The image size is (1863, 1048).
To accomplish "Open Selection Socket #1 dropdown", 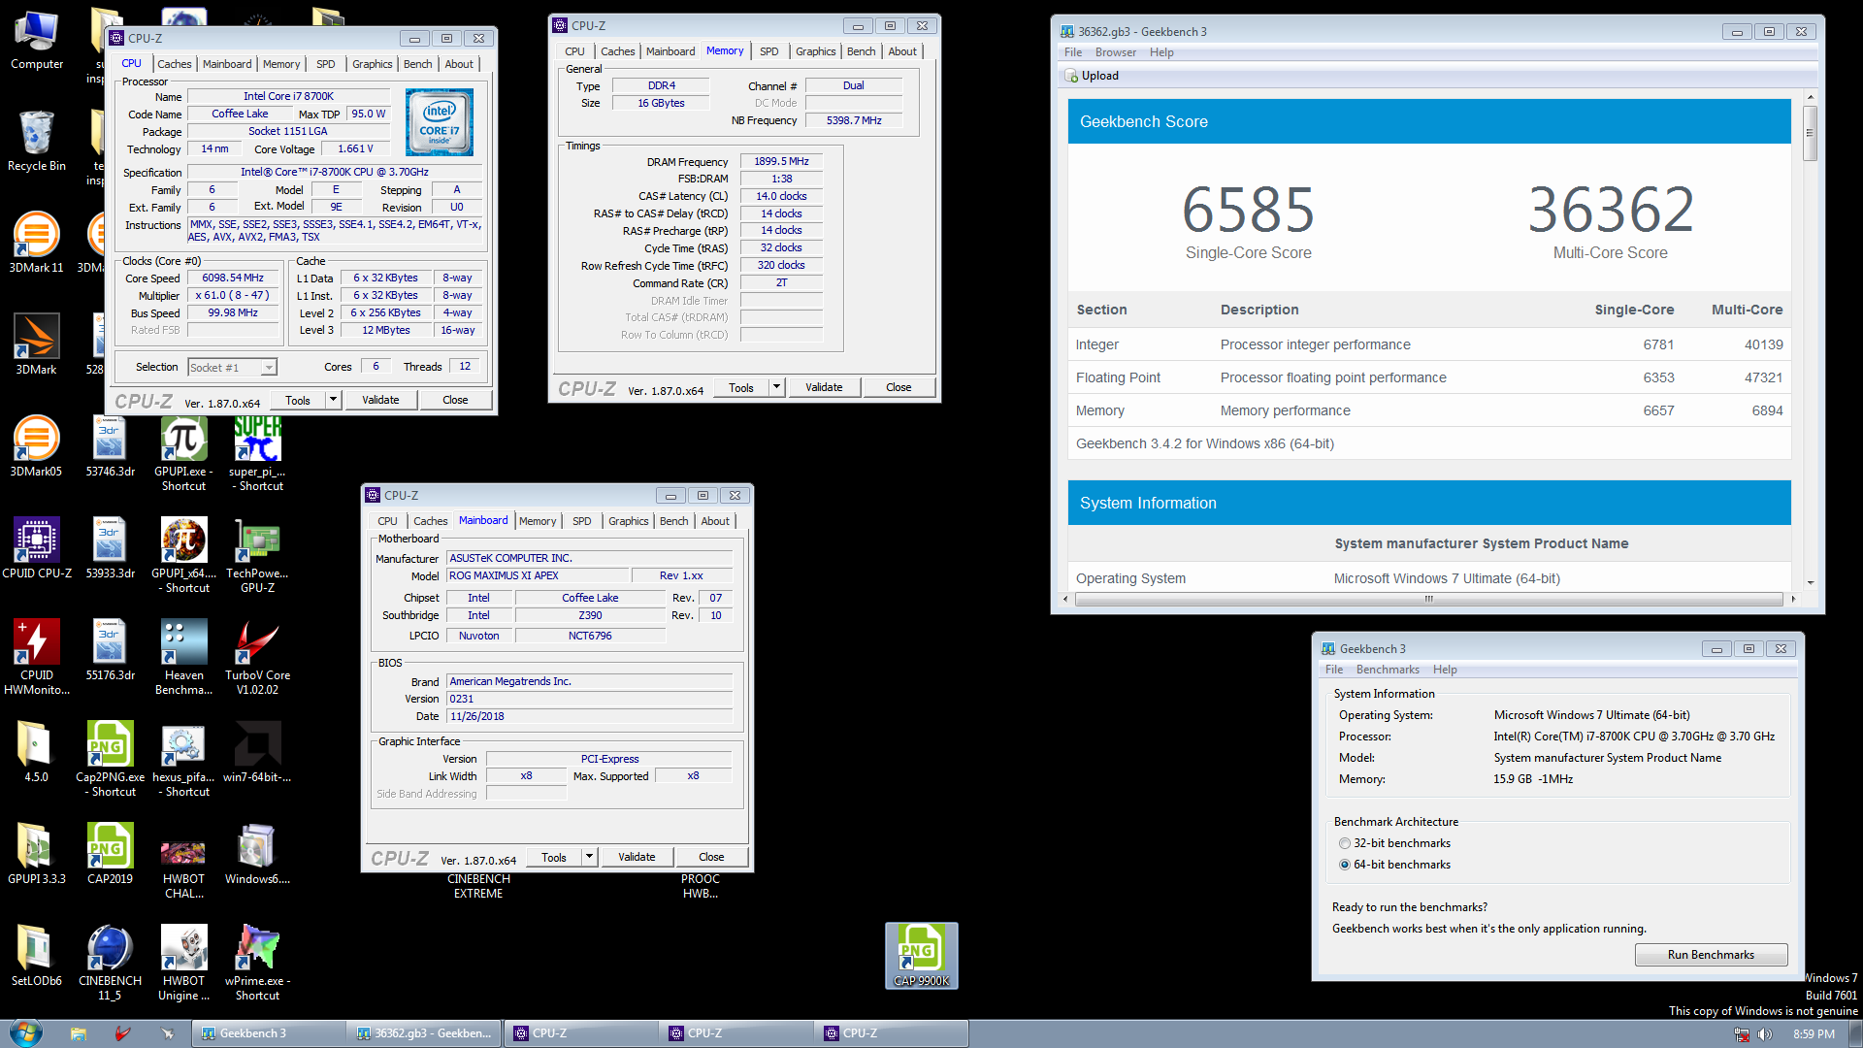I will (x=232, y=367).
